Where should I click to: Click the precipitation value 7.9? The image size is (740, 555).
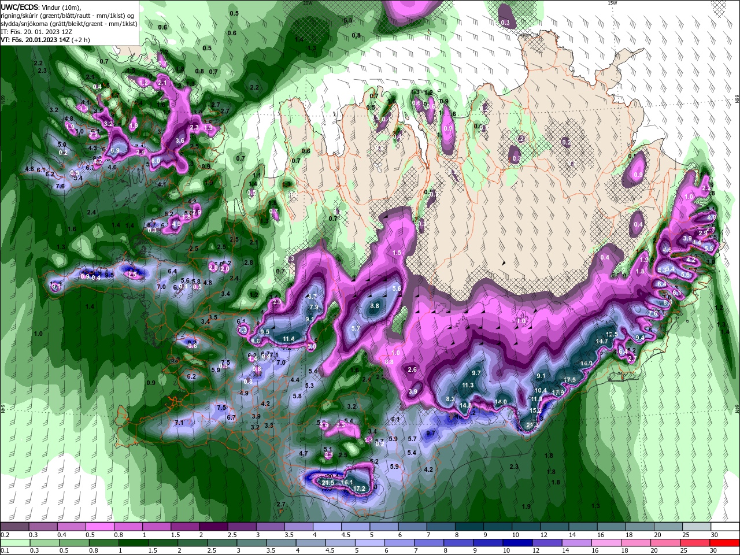click(314, 307)
